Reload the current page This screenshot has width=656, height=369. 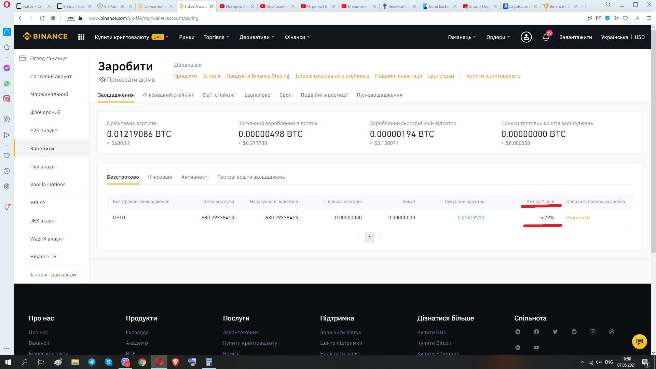42,18
